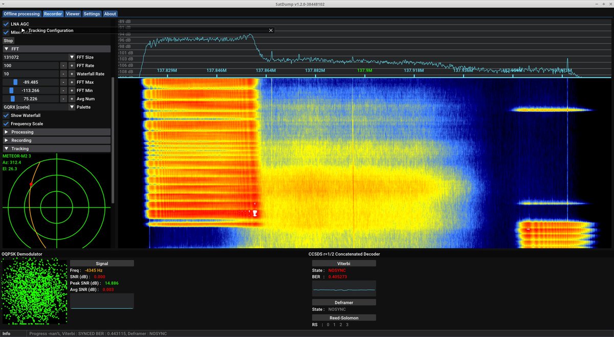
Task: Toggle the Mixer AGC checkbox
Action: click(x=6, y=32)
